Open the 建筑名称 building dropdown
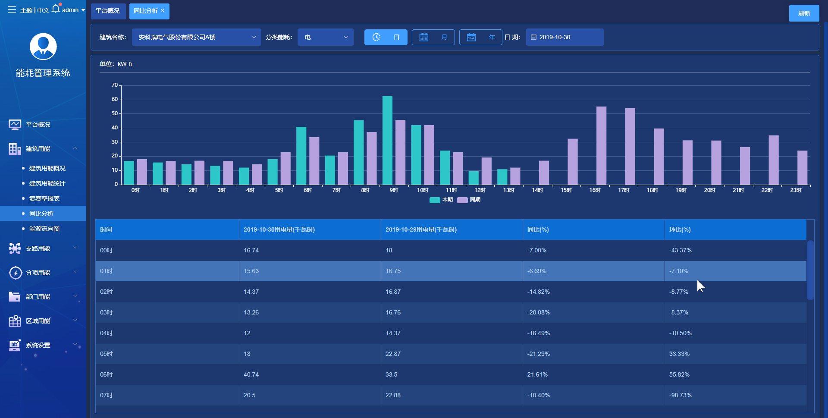 click(x=197, y=37)
